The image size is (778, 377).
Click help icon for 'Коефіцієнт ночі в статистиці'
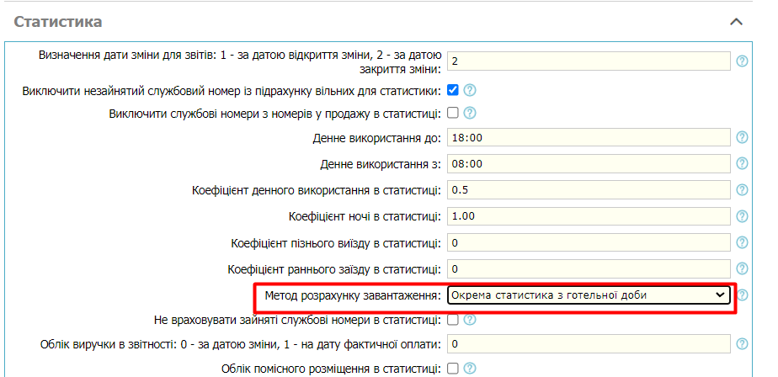click(742, 216)
